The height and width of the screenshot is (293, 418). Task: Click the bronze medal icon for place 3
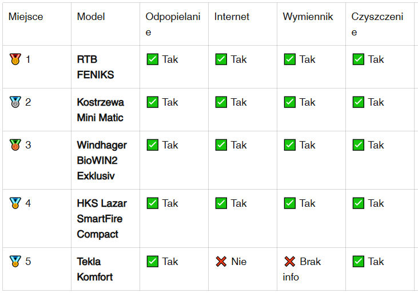click(x=15, y=145)
